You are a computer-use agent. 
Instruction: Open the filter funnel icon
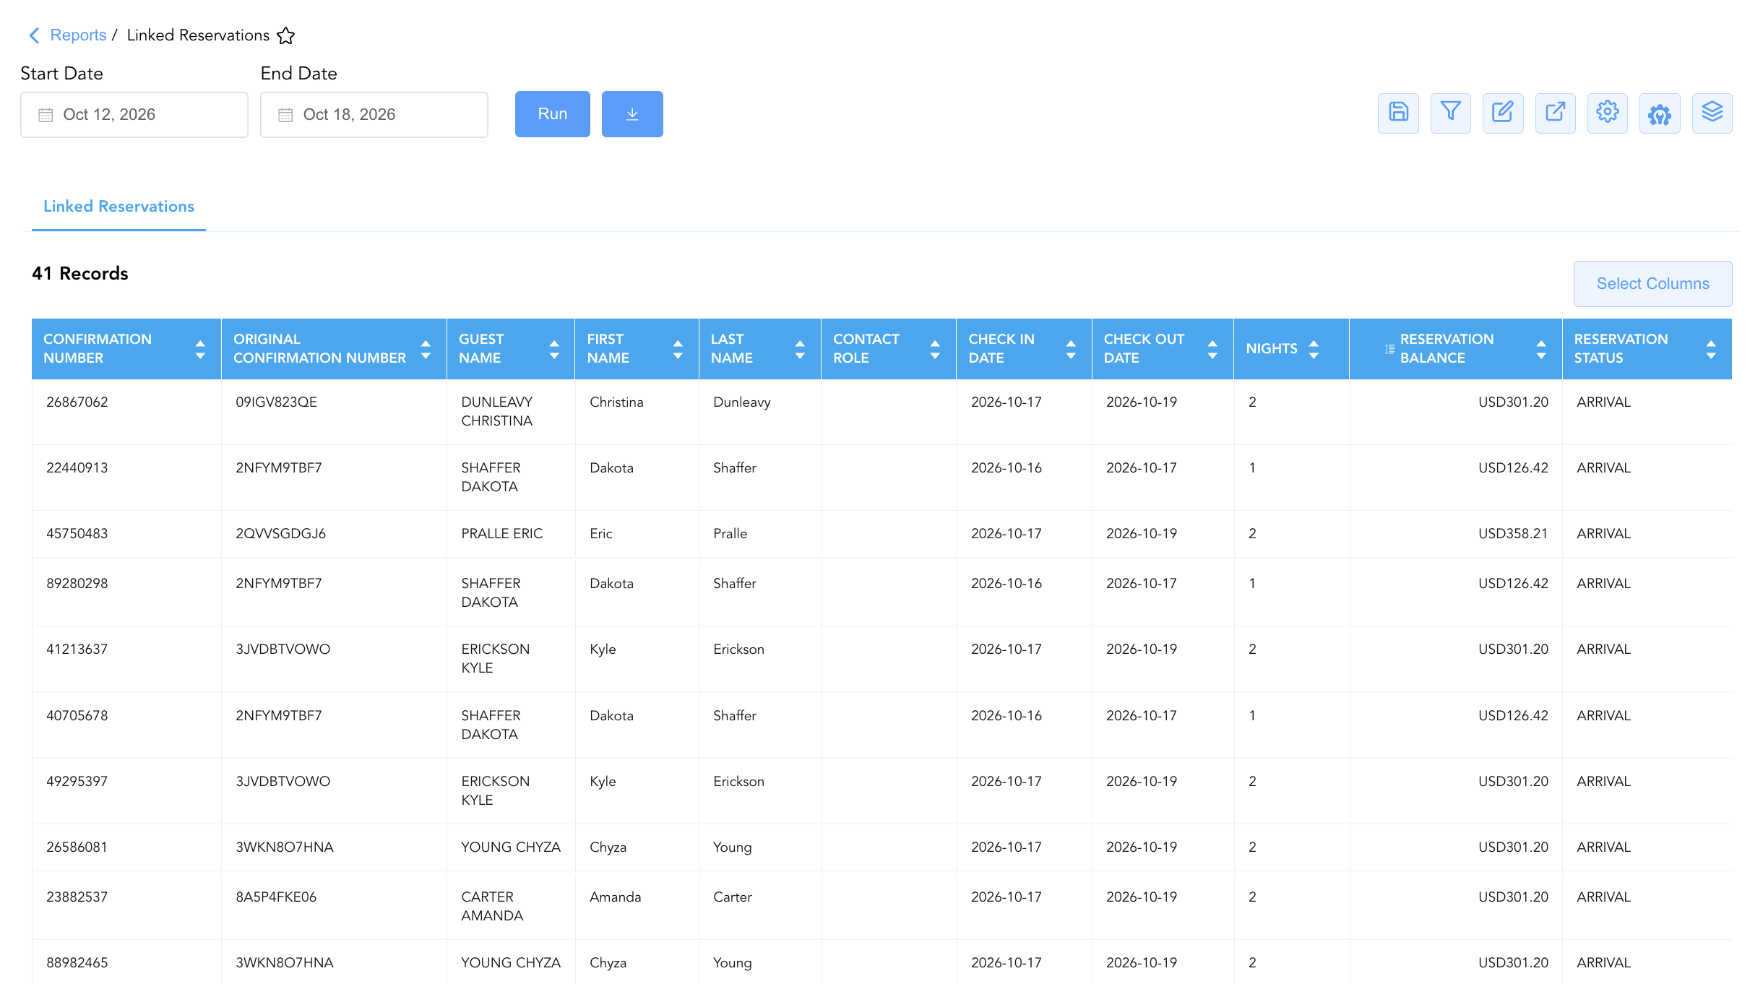point(1450,113)
